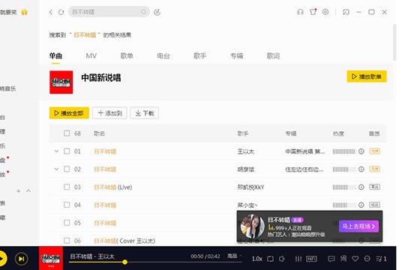The height and width of the screenshot is (270, 405).
Task: Click play circle icon on row 04
Action: click(x=361, y=205)
